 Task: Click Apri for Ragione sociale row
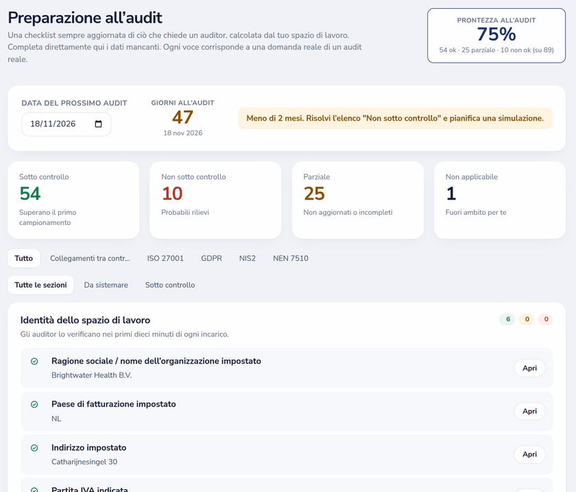[529, 368]
